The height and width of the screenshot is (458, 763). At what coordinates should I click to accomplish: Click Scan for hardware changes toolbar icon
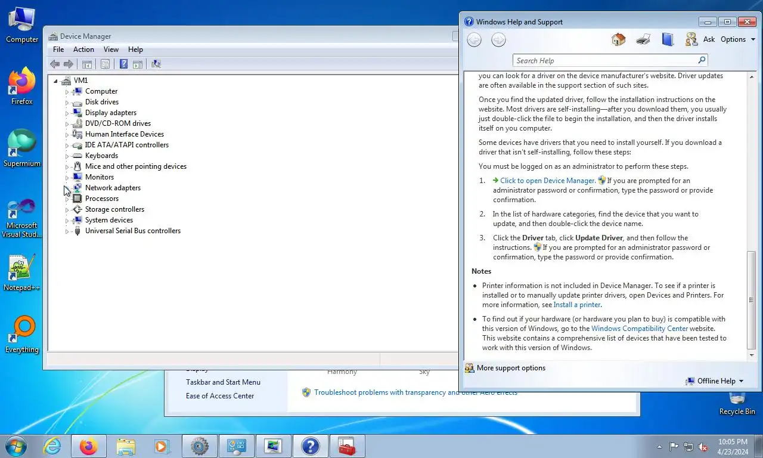tap(156, 64)
